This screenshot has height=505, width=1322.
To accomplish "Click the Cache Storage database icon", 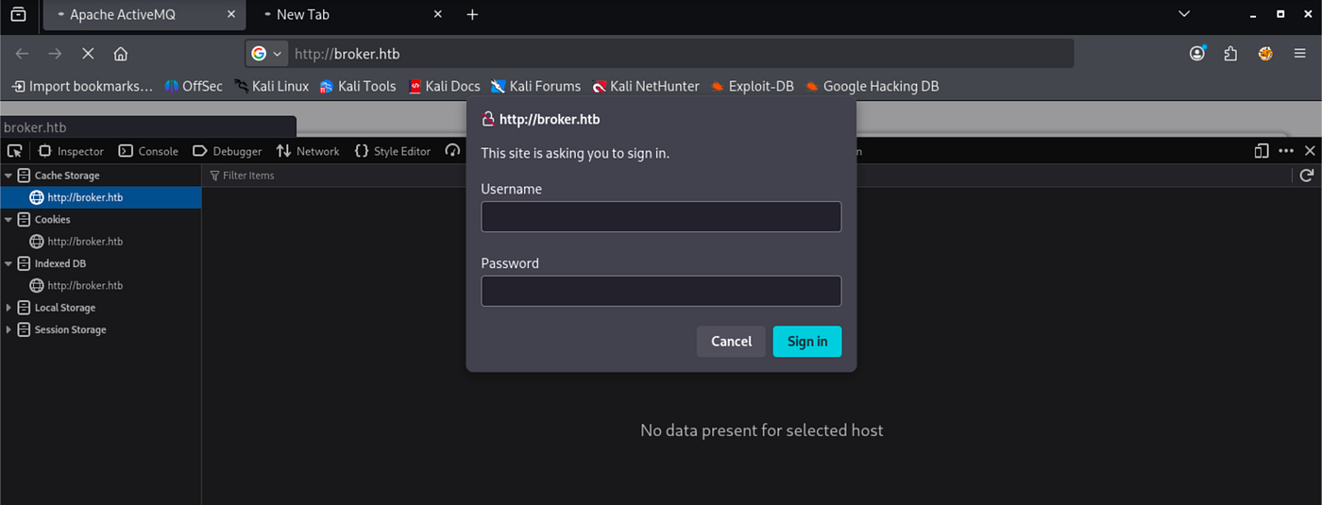I will click(x=24, y=176).
